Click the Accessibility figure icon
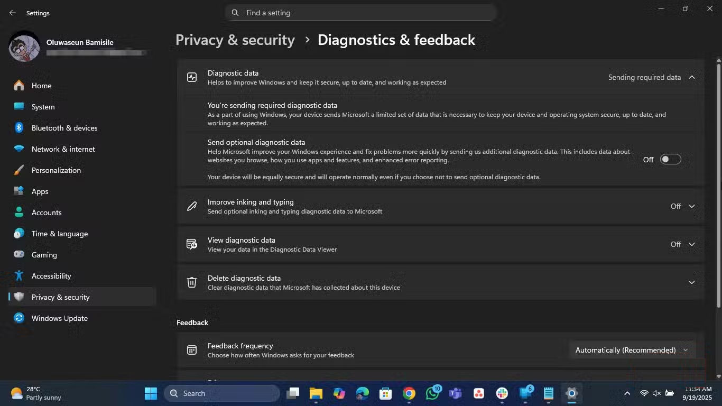 pos(19,276)
